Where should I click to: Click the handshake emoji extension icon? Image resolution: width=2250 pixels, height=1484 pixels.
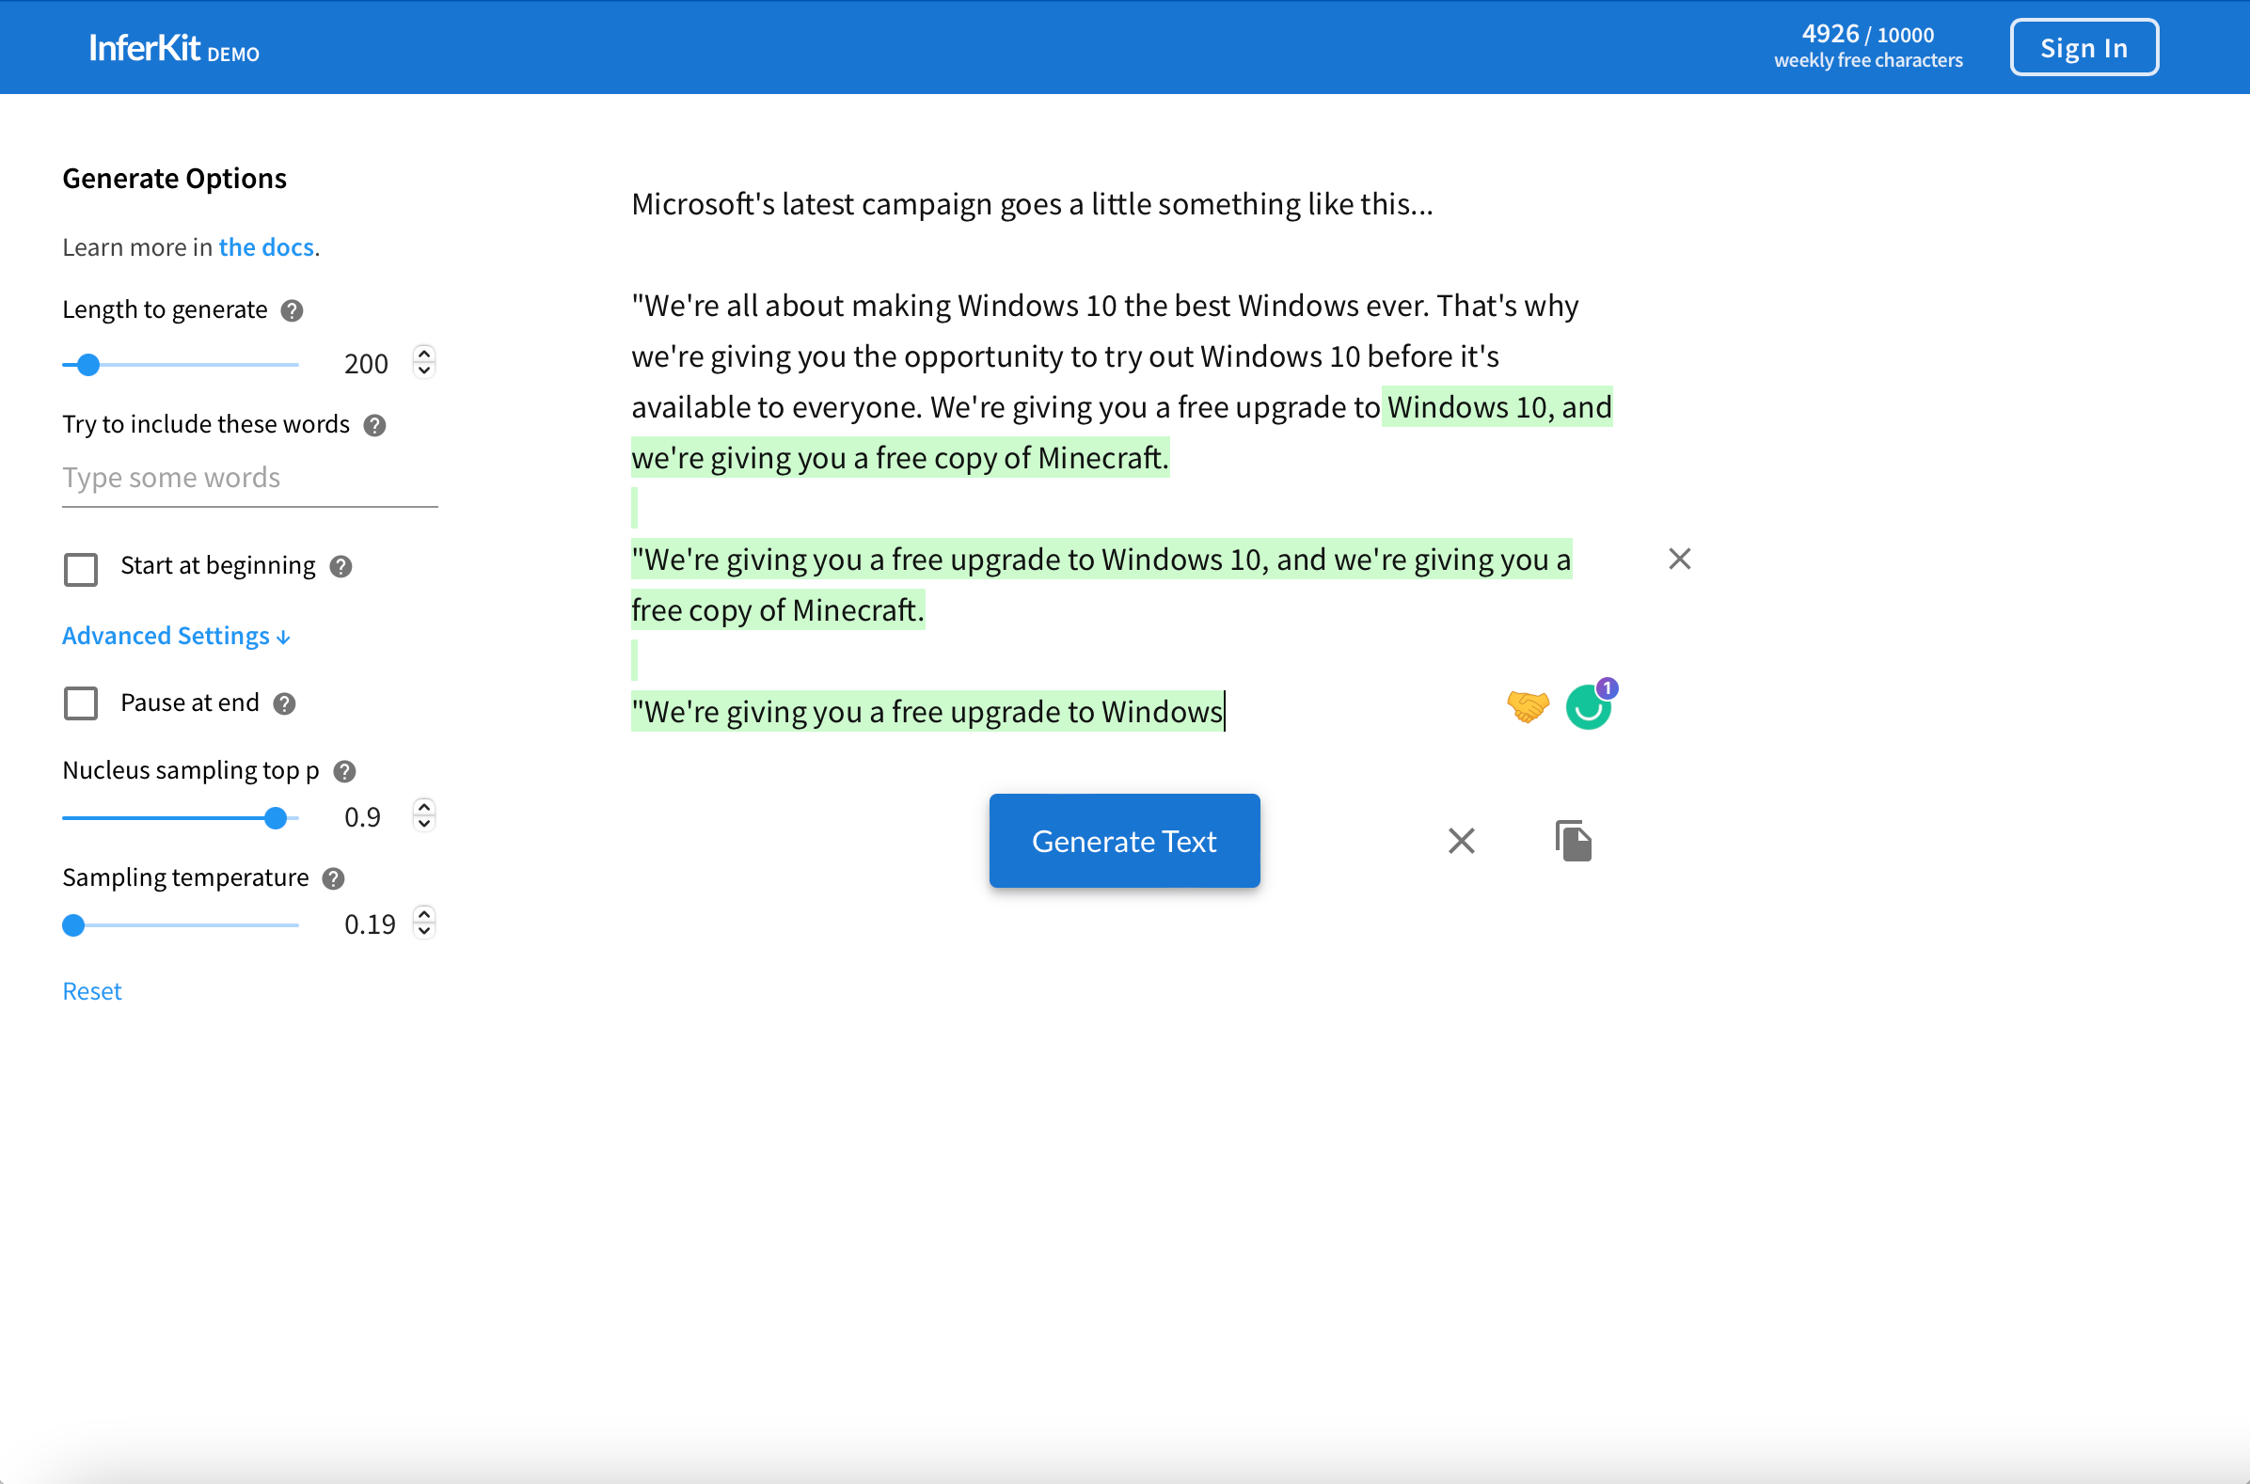[1528, 706]
